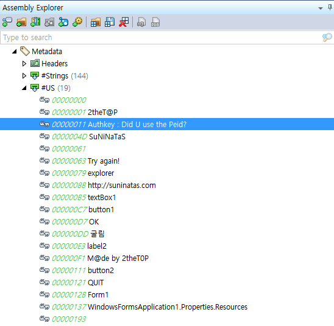The image size is (334, 326).
Task: Click the grayed-out folder-with-plus toolbar icon
Action: (x=49, y=22)
